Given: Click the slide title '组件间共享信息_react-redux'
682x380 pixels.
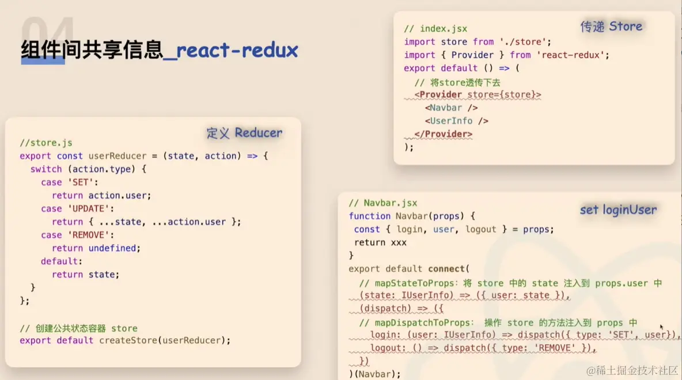Looking at the screenshot, I should click(159, 50).
